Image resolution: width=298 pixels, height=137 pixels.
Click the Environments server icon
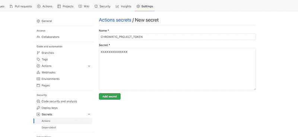tap(38, 79)
